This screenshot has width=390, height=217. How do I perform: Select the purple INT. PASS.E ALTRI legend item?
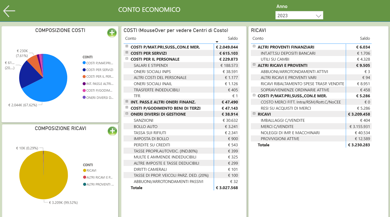click(x=98, y=84)
